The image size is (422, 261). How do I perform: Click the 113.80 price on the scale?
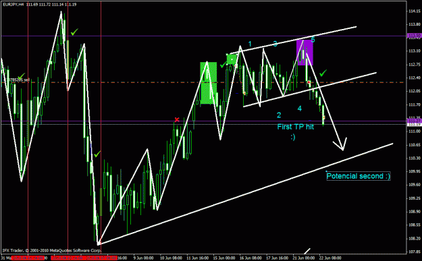click(415, 24)
